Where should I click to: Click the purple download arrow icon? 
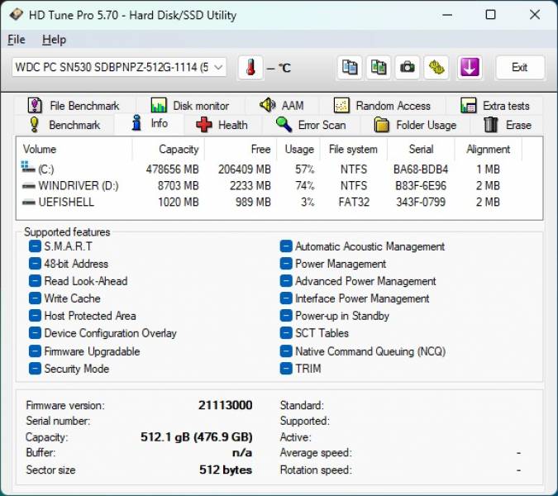(x=470, y=67)
